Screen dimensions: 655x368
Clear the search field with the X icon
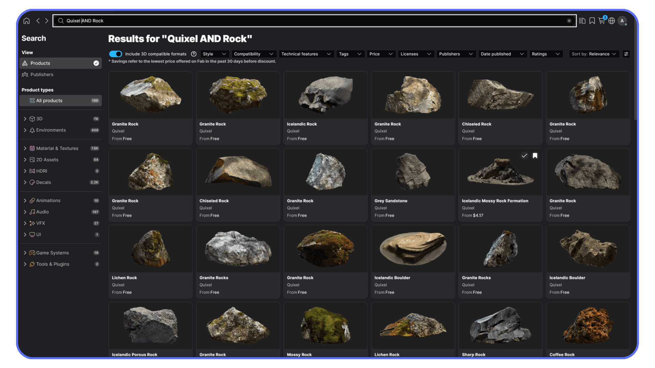click(x=569, y=21)
